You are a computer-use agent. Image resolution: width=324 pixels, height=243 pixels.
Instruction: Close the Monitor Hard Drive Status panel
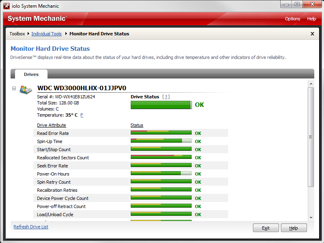click(x=312, y=34)
